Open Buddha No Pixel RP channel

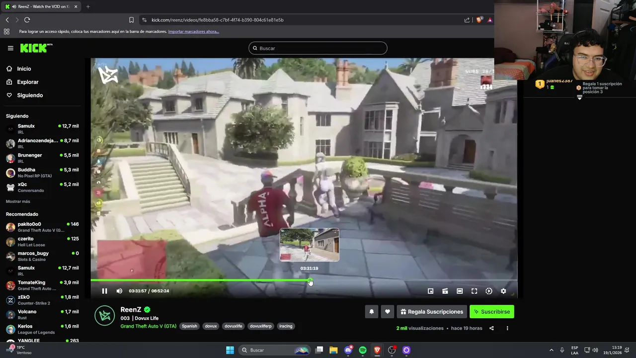tap(42, 173)
